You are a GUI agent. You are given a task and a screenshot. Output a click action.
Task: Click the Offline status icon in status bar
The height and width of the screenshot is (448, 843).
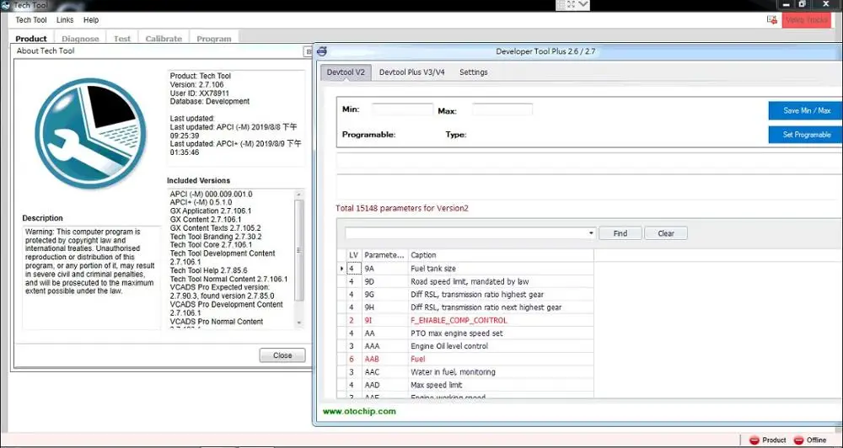[798, 440]
